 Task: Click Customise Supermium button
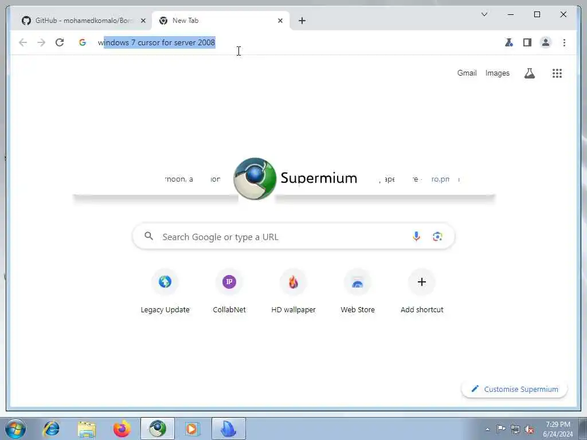514,389
